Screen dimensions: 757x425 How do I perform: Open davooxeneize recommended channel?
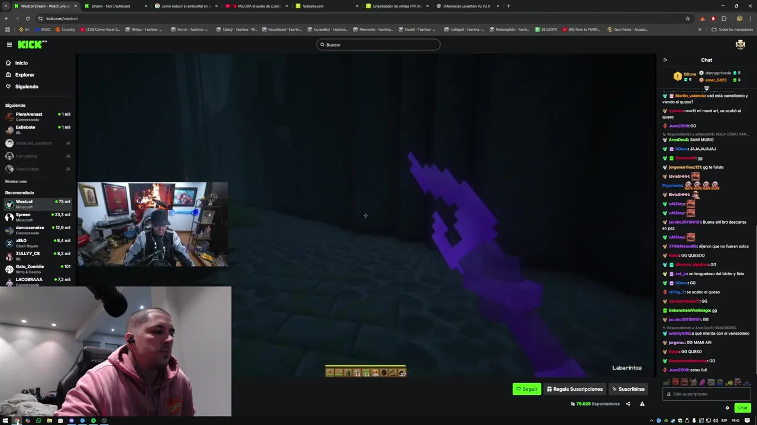pyautogui.click(x=38, y=230)
